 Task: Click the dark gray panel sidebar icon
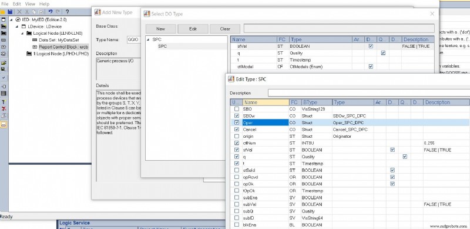pos(4,94)
